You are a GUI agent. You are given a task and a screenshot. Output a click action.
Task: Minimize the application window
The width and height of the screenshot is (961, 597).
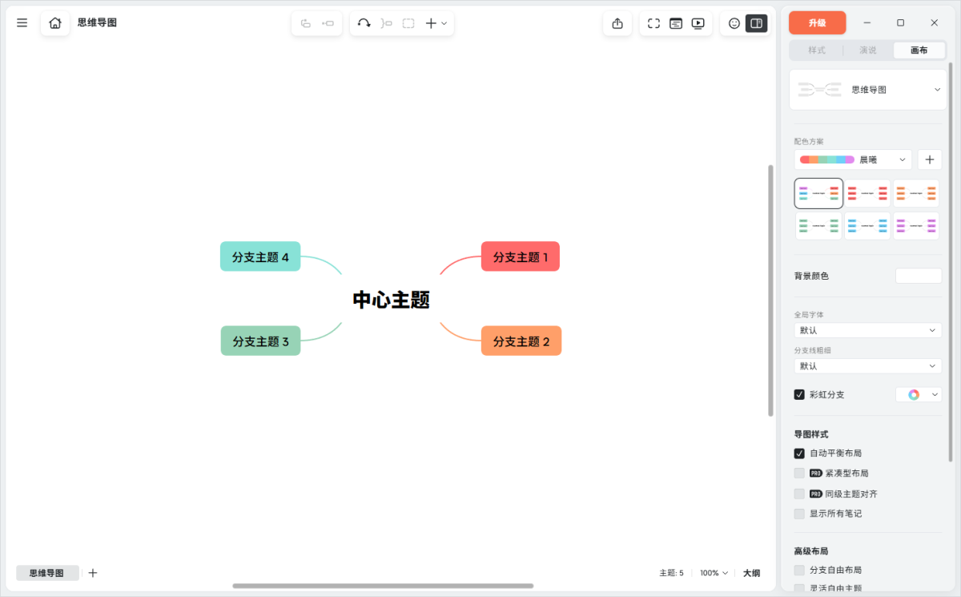[867, 22]
